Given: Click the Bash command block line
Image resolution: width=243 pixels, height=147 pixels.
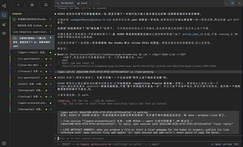Looking at the screenshot, I should pyautogui.click(x=122, y=55).
